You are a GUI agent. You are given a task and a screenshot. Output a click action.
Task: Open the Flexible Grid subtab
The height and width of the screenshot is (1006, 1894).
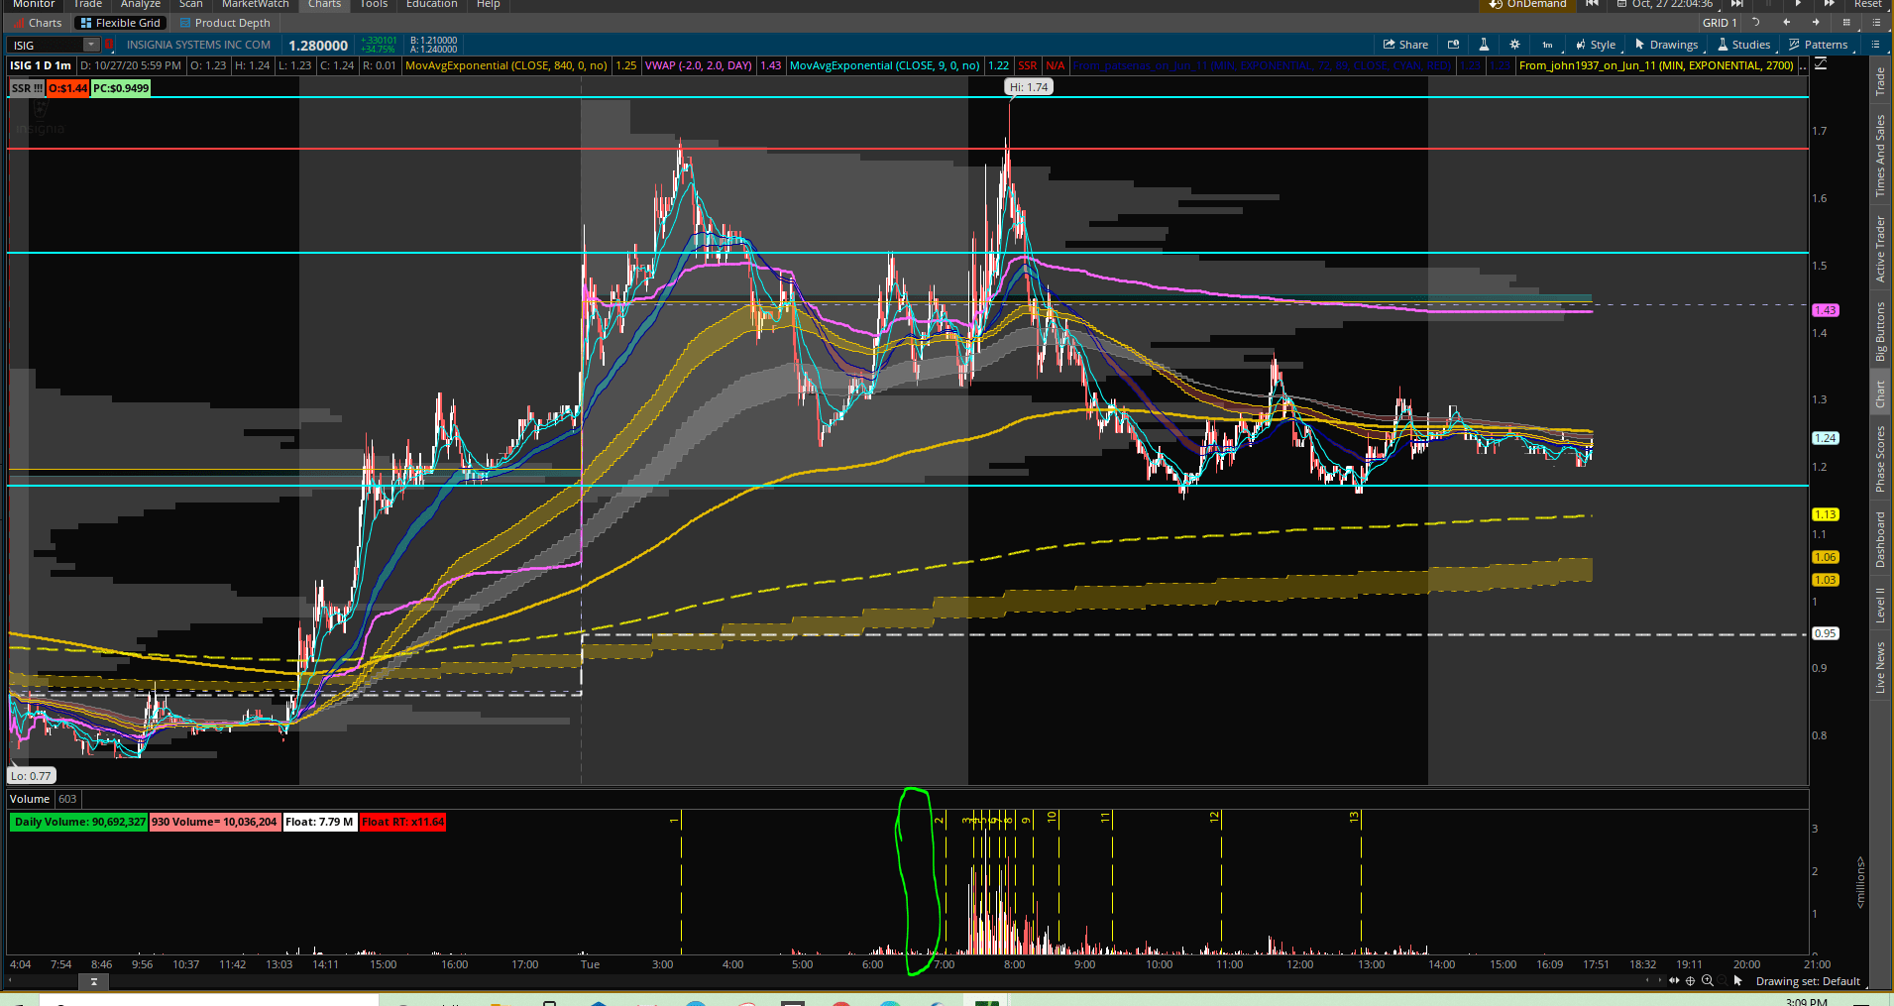(120, 23)
